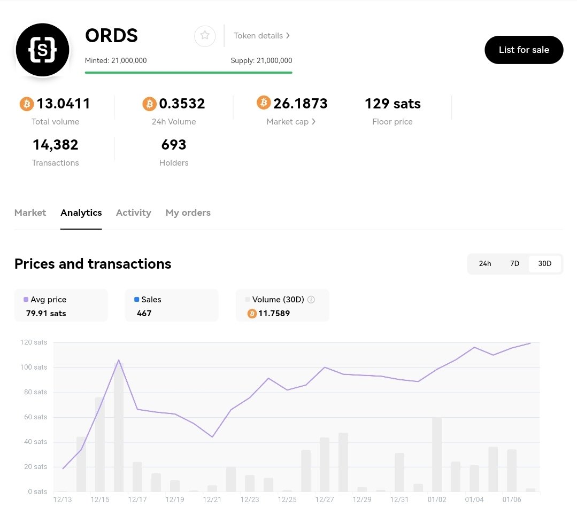Open the Volume (30D) info tooltip icon
The image size is (577, 508).
click(311, 300)
